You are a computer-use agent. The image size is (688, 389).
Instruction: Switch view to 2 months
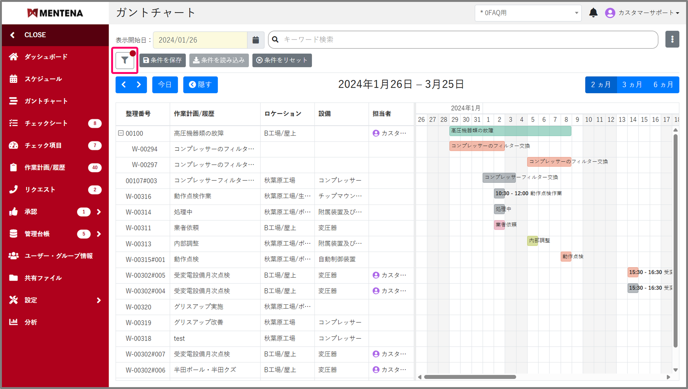tap(601, 85)
